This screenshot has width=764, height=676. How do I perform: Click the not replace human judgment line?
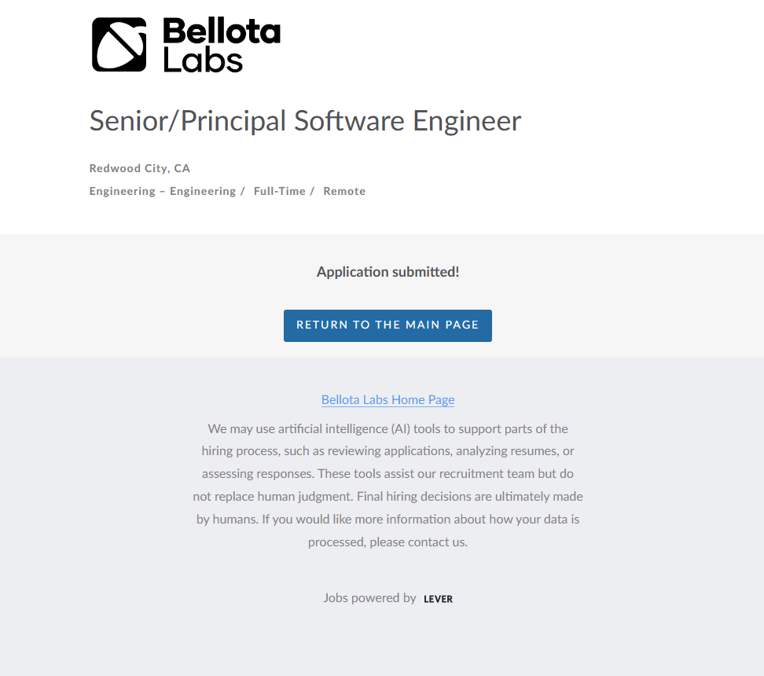388,497
